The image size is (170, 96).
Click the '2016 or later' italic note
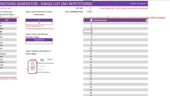(x=6, y=8)
